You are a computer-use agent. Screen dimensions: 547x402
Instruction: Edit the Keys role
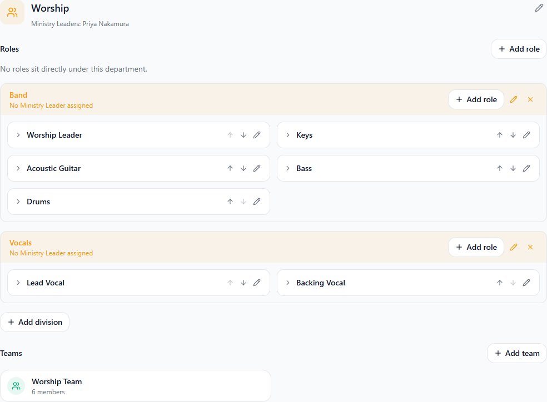[x=526, y=135]
